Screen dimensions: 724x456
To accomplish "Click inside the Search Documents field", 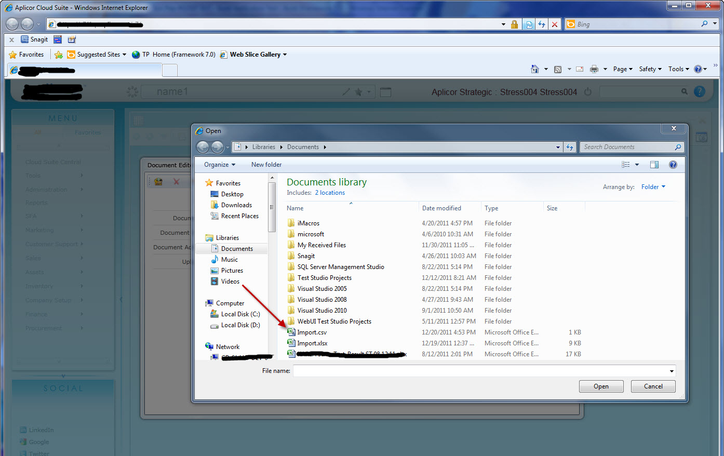I will tap(627, 147).
